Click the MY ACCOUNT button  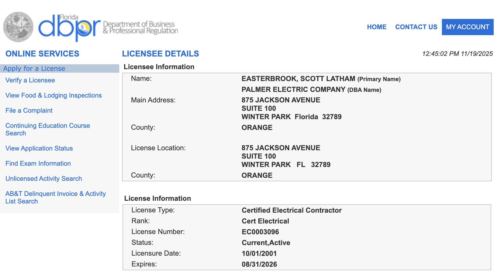(x=467, y=27)
